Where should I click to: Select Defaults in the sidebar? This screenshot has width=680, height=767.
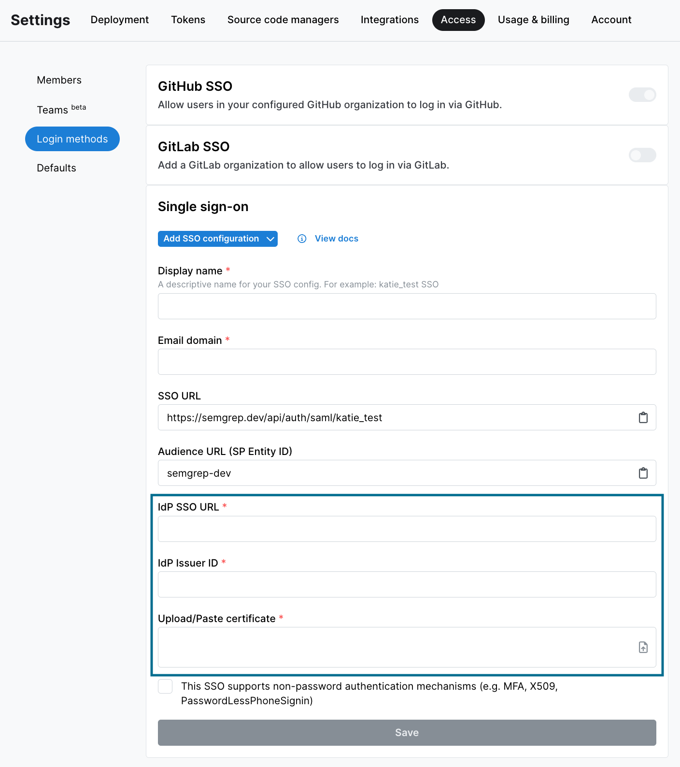point(57,168)
